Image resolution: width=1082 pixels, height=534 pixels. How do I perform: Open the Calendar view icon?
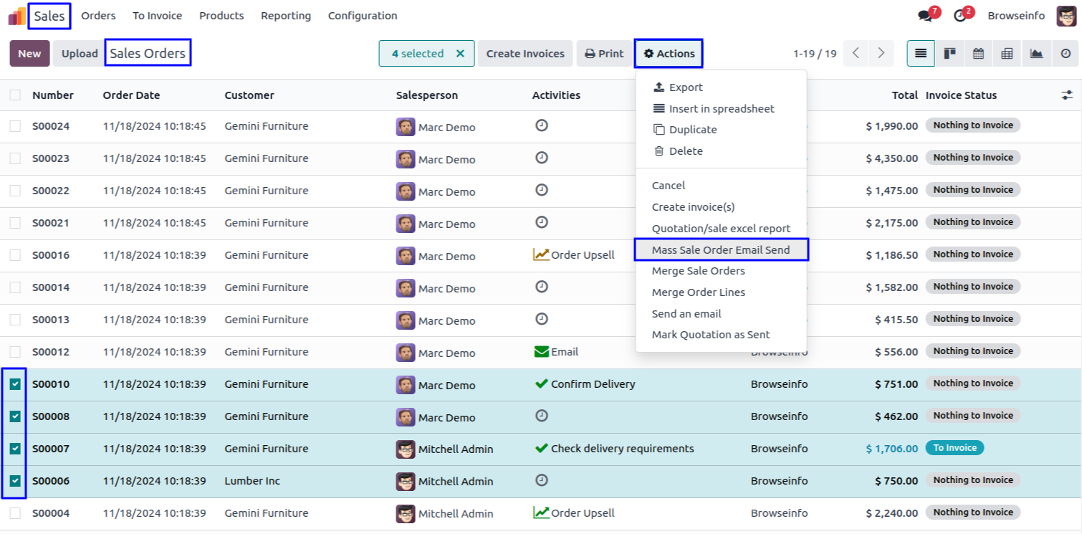pyautogui.click(x=978, y=54)
